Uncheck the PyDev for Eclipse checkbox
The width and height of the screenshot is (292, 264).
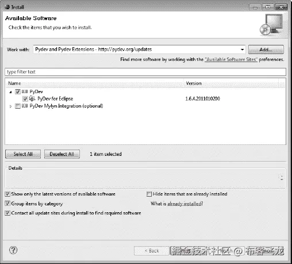pos(25,99)
